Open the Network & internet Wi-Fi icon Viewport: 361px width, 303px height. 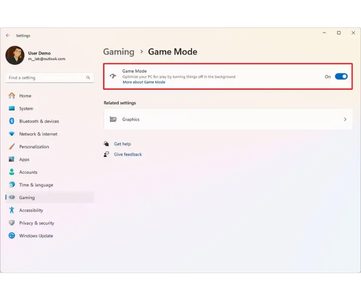pyautogui.click(x=12, y=134)
